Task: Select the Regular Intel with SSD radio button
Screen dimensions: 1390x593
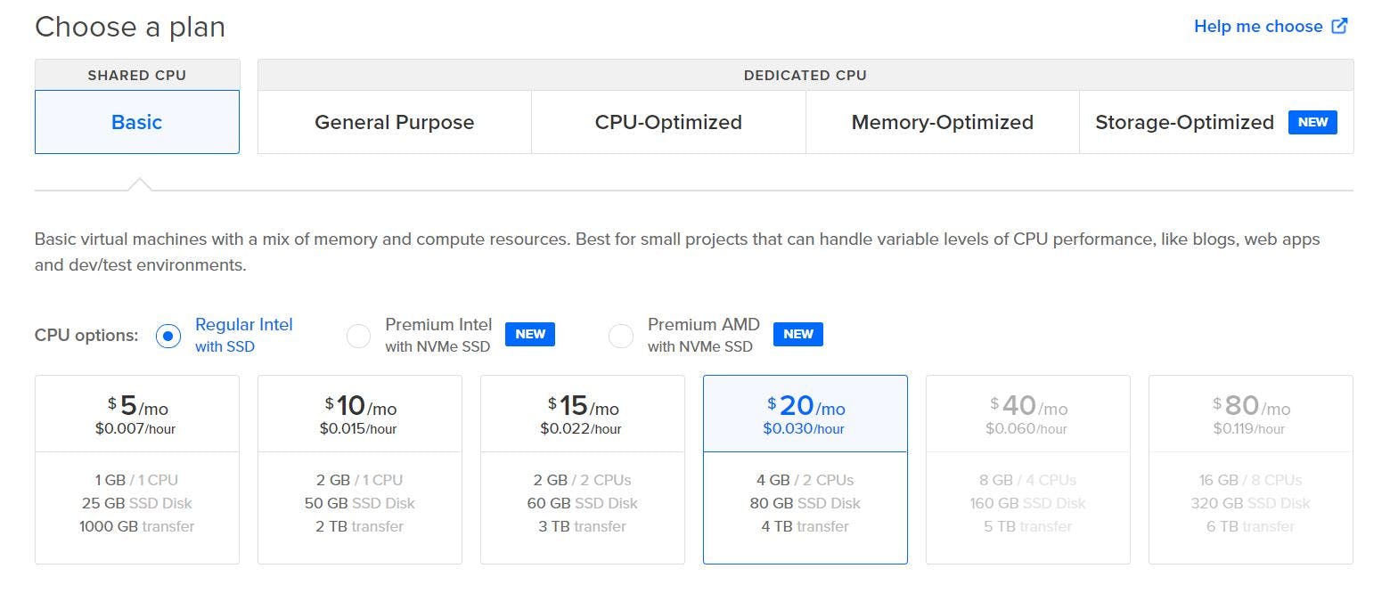Action: coord(168,336)
